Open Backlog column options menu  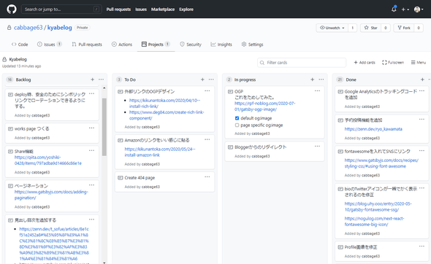coord(101,79)
